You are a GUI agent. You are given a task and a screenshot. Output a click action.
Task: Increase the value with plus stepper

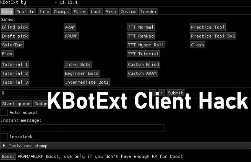pos(161,93)
